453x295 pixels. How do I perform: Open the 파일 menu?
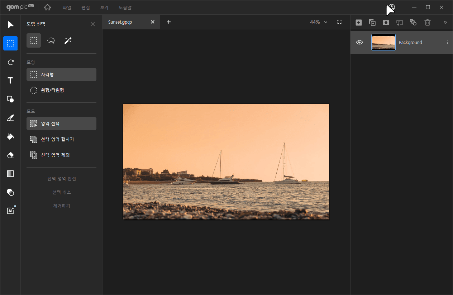pos(67,8)
